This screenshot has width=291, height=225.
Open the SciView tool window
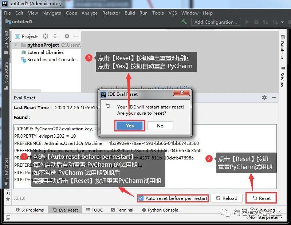point(282,77)
